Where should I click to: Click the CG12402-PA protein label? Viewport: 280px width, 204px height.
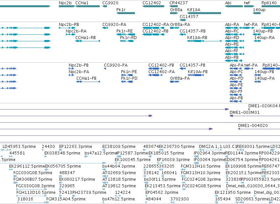point(162,72)
